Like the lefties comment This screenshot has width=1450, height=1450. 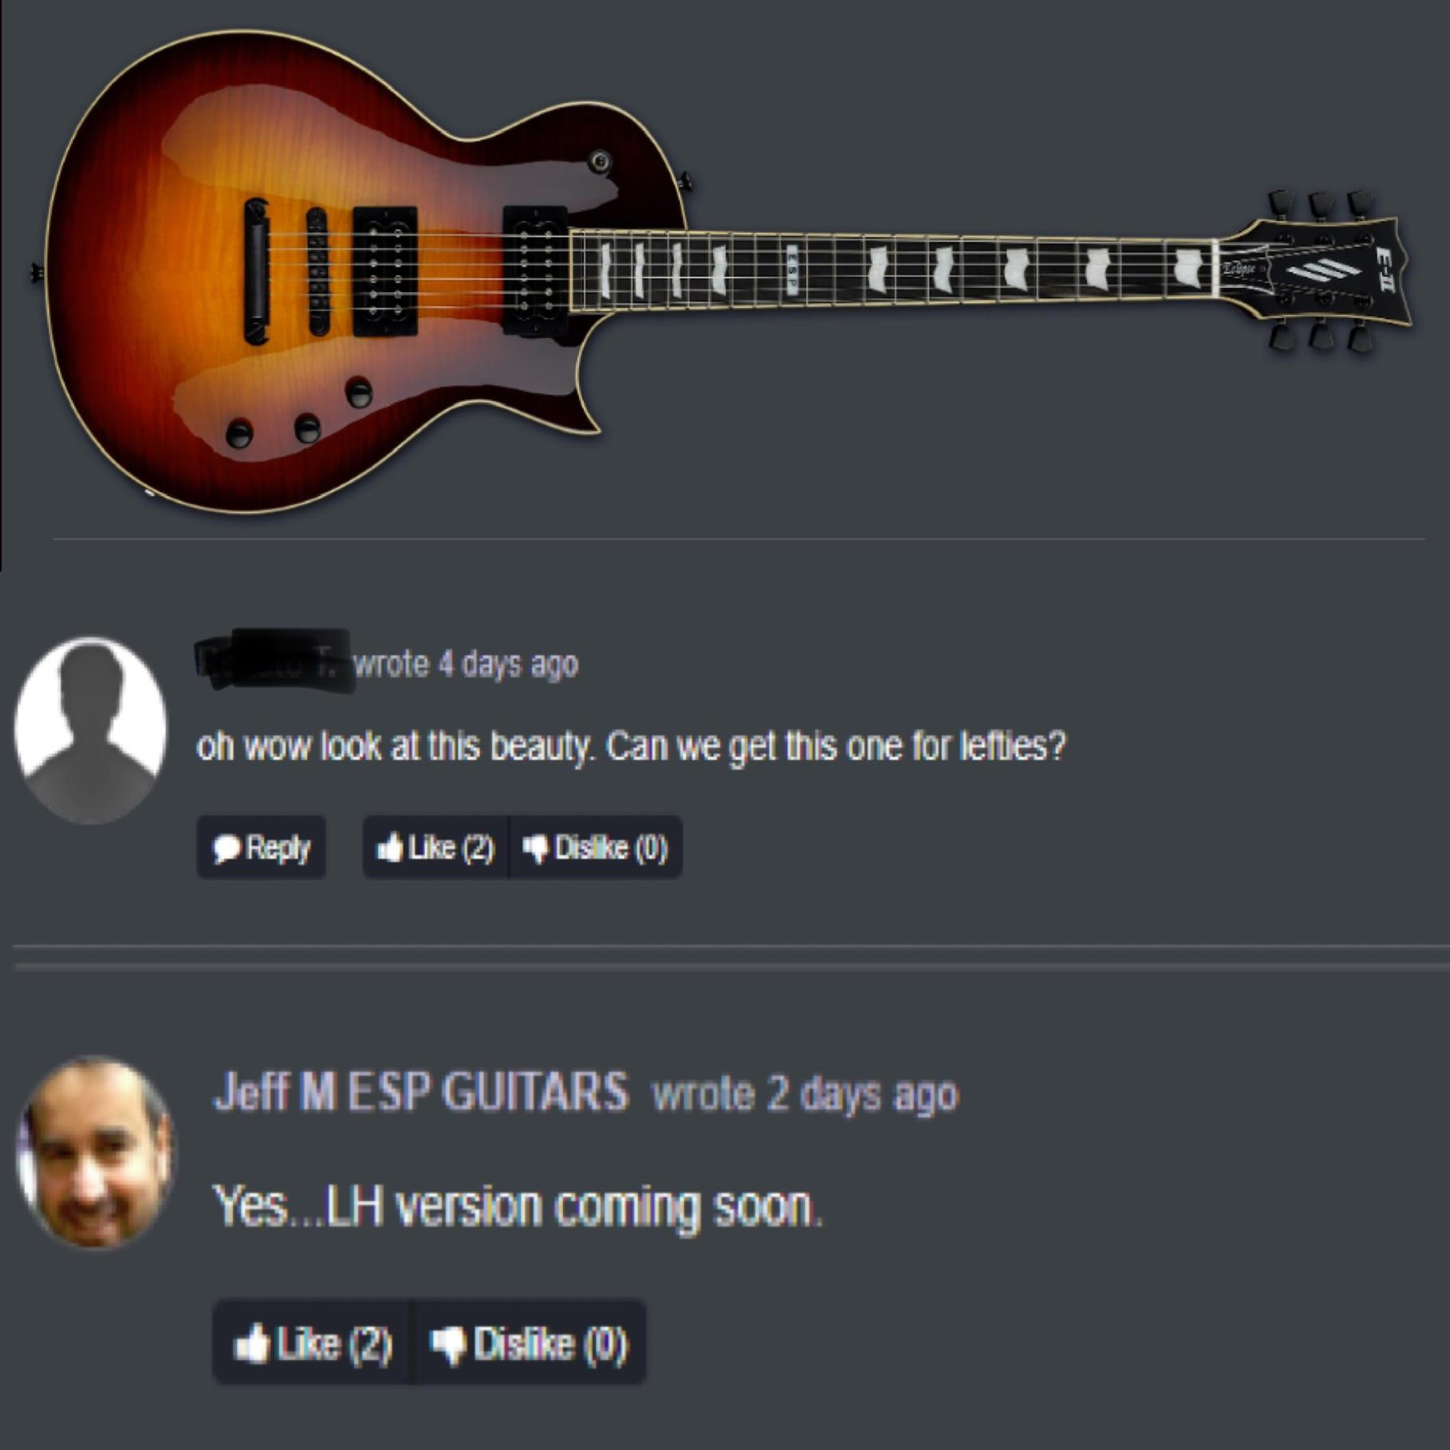click(435, 847)
